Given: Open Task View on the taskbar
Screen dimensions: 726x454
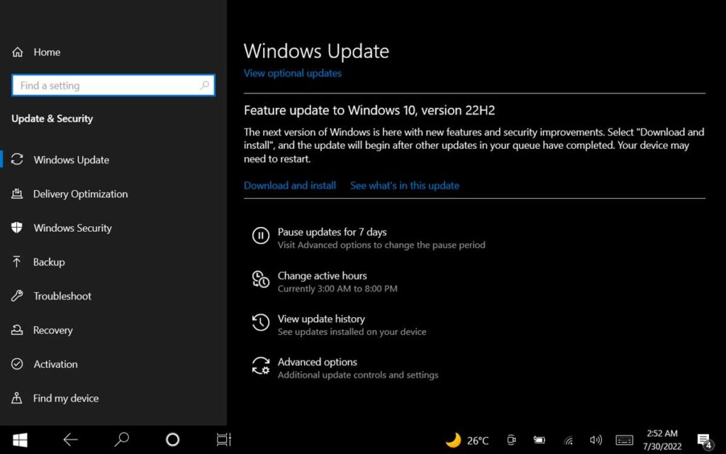Looking at the screenshot, I should pos(223,440).
